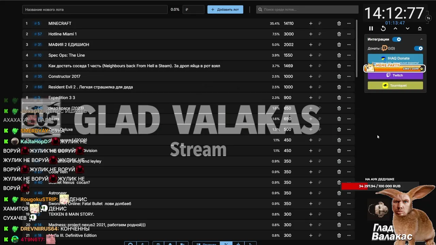Open the more menu for Spec Ops: The Line

(349, 55)
